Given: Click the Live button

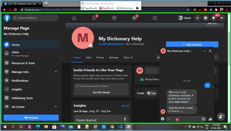Looking at the screenshot, I should pos(152,93).
